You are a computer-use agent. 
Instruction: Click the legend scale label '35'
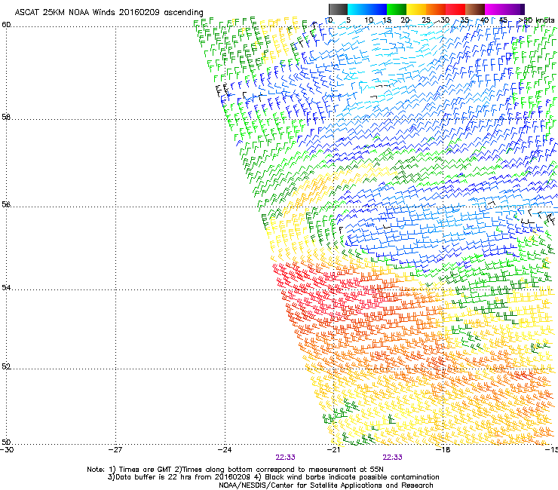tap(464, 20)
